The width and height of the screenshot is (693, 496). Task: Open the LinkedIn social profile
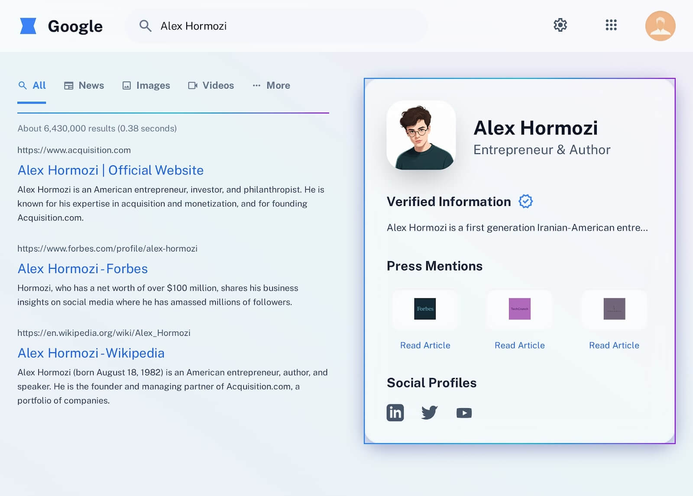(395, 412)
